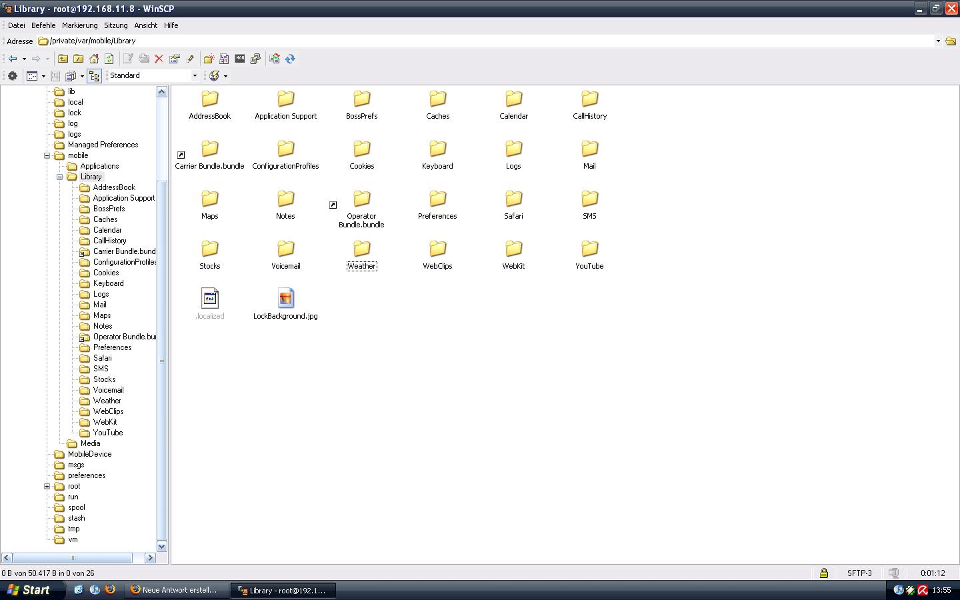Go back with the blue arrow

coord(13,59)
